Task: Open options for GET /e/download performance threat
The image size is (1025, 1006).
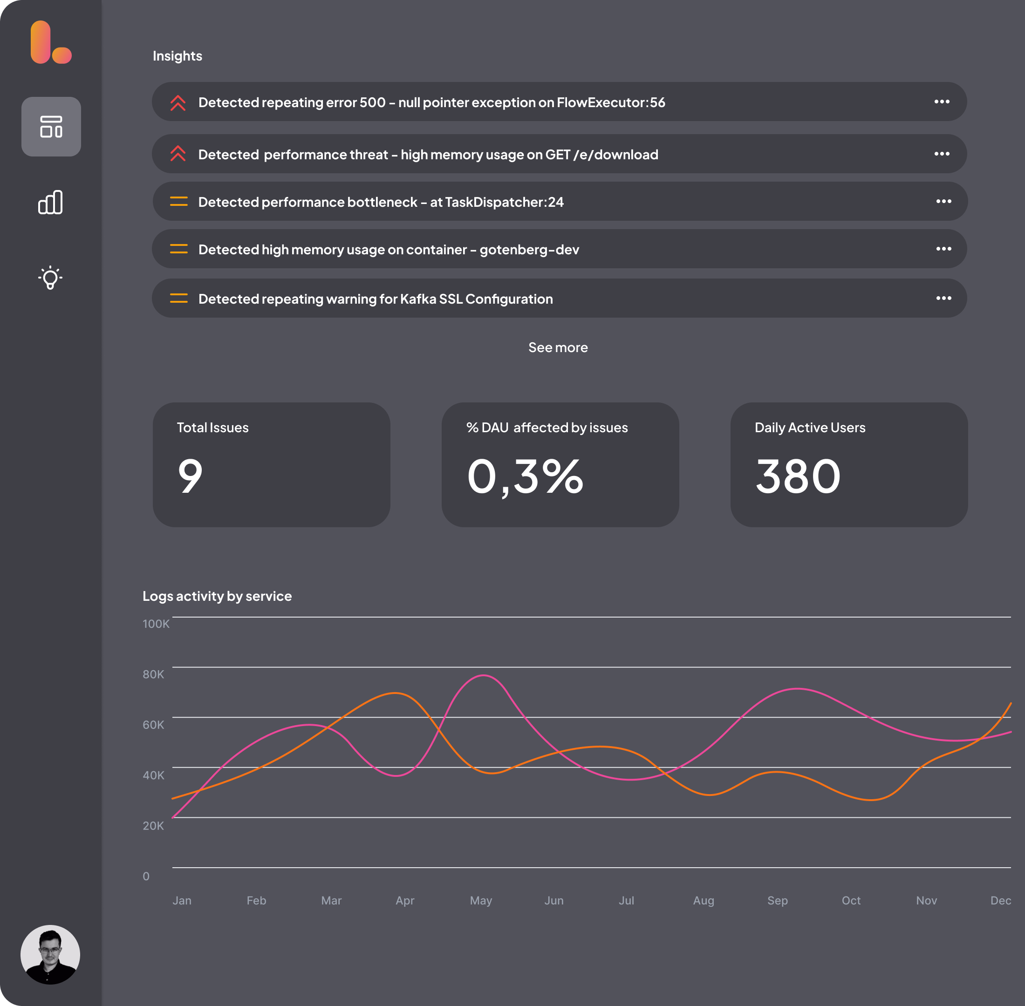Action: point(943,154)
